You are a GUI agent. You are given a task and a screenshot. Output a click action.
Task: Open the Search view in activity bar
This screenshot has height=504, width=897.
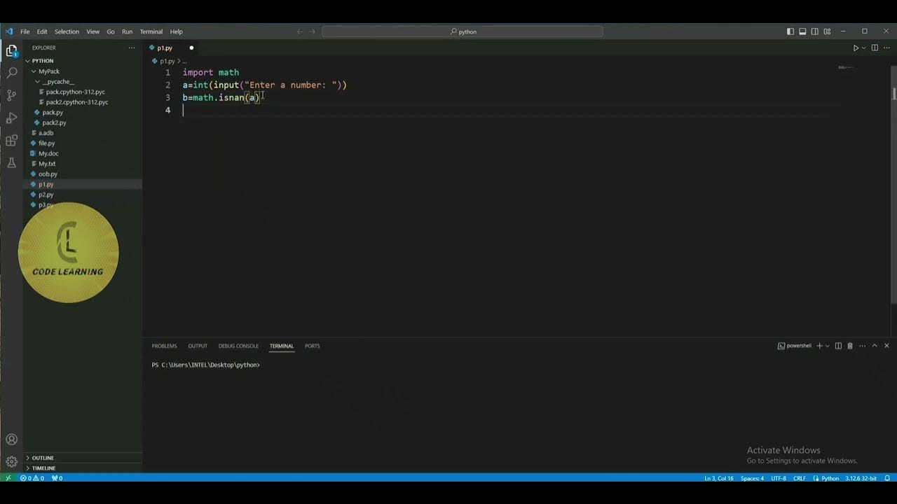coord(11,72)
